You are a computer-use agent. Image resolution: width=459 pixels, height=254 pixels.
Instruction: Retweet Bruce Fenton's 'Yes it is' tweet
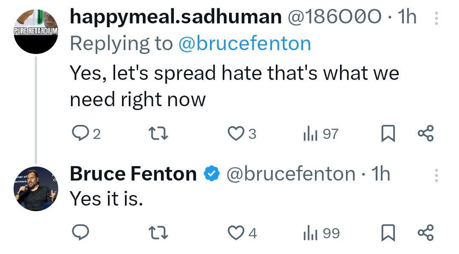160,233
